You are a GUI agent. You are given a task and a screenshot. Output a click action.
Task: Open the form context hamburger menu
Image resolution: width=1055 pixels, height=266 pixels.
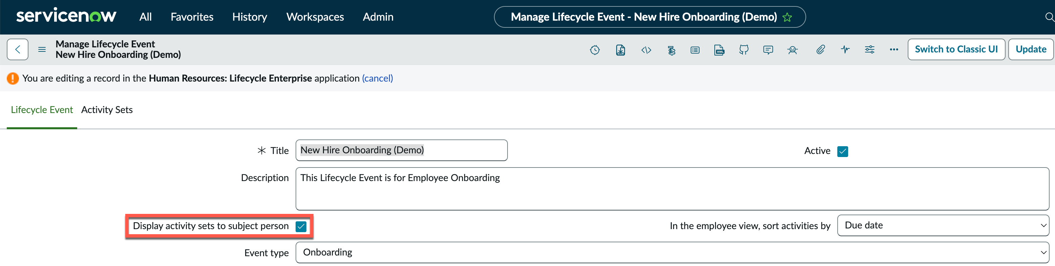(42, 49)
